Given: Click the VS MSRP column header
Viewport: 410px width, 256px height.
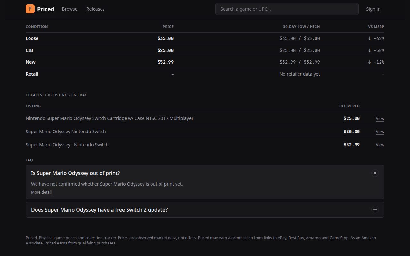Looking at the screenshot, I should coord(376,27).
